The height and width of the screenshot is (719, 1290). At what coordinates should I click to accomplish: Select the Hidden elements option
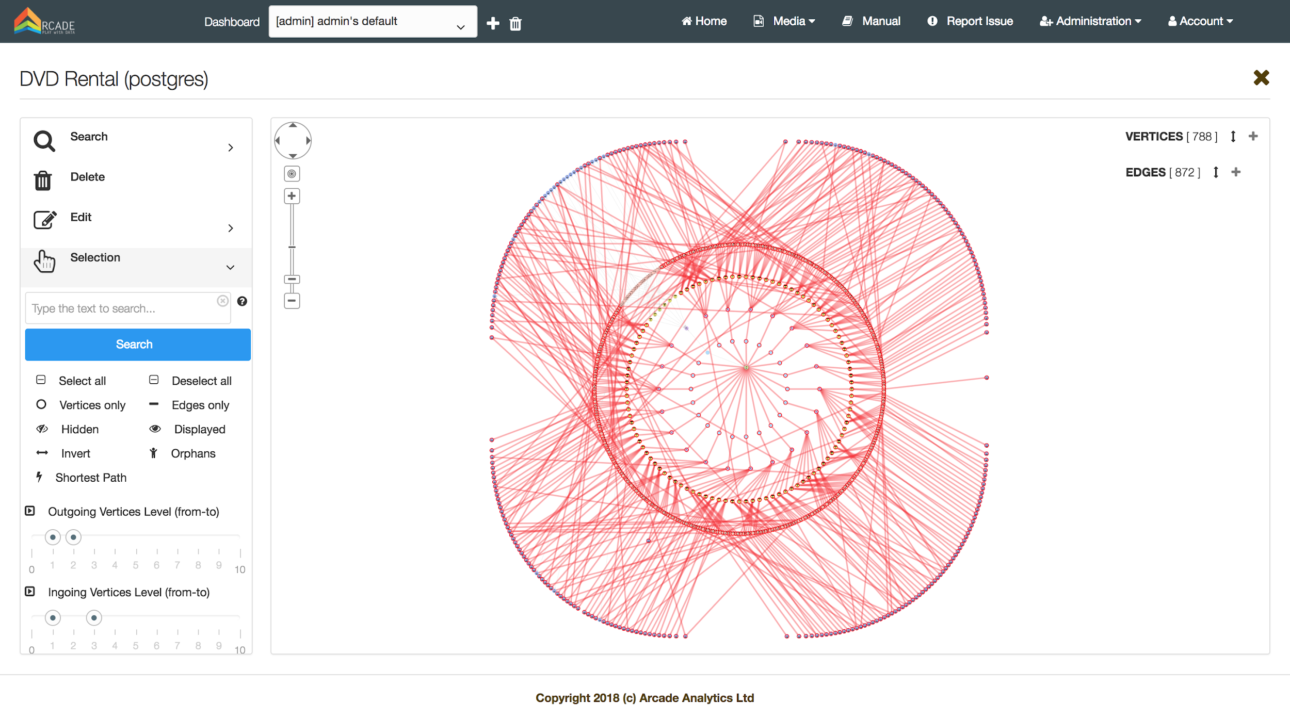(x=79, y=429)
